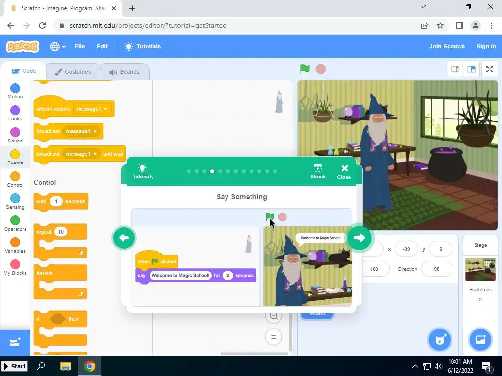The width and height of the screenshot is (502, 376).
Task: Click the browser address bar URL
Action: click(x=148, y=25)
